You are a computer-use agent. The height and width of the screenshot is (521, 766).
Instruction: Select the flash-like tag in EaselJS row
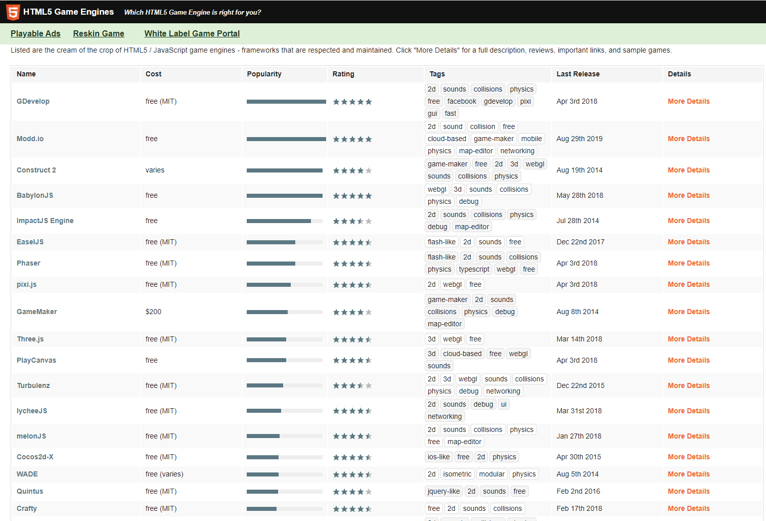[441, 242]
